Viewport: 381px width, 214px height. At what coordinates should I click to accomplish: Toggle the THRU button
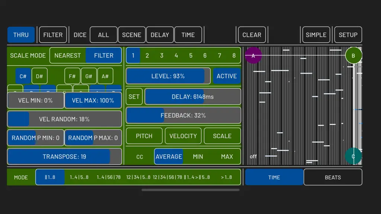click(x=21, y=35)
